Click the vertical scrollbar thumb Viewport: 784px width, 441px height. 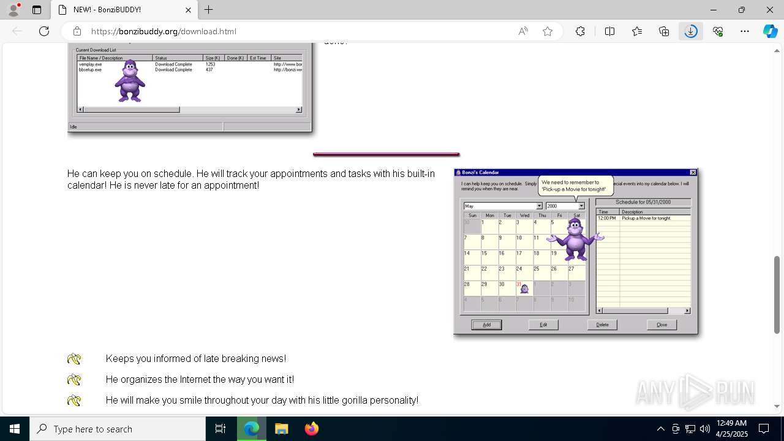pyautogui.click(x=777, y=295)
